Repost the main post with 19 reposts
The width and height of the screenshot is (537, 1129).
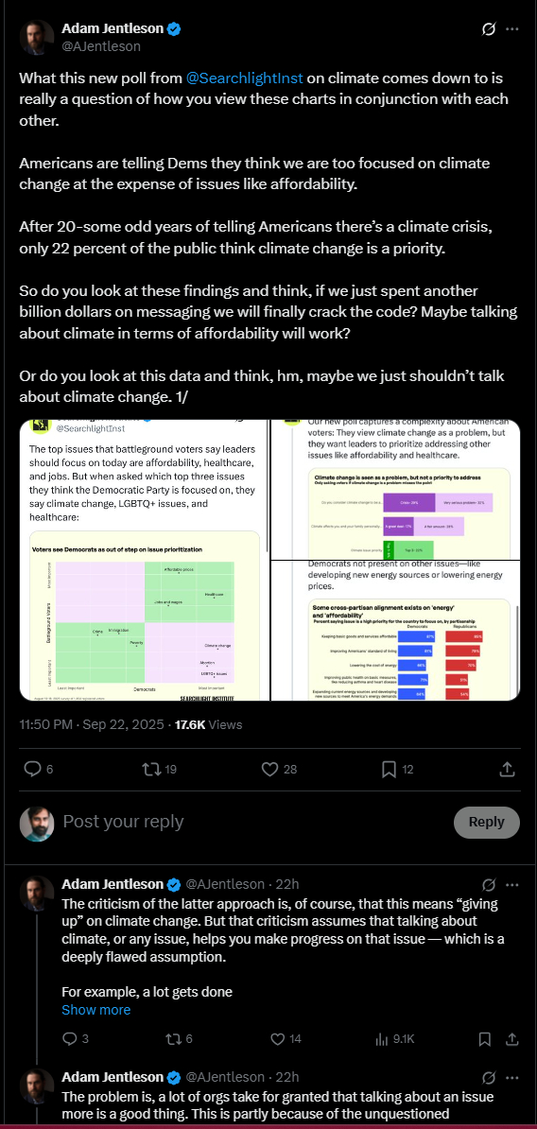coord(152,770)
